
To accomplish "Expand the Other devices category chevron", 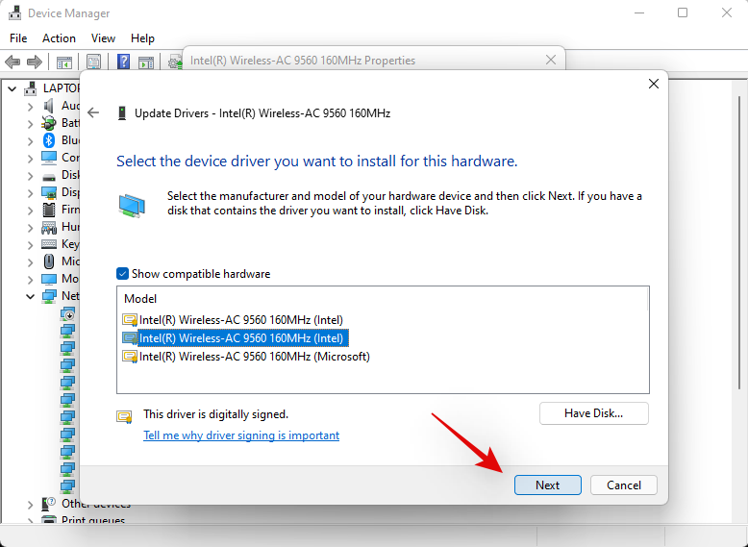I will pyautogui.click(x=30, y=504).
